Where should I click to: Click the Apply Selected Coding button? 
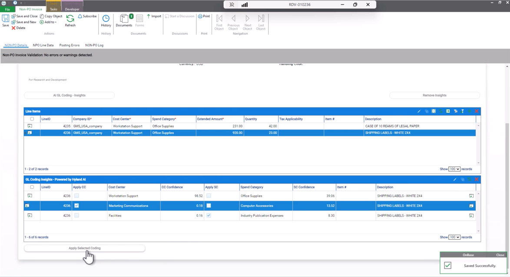tap(85, 248)
